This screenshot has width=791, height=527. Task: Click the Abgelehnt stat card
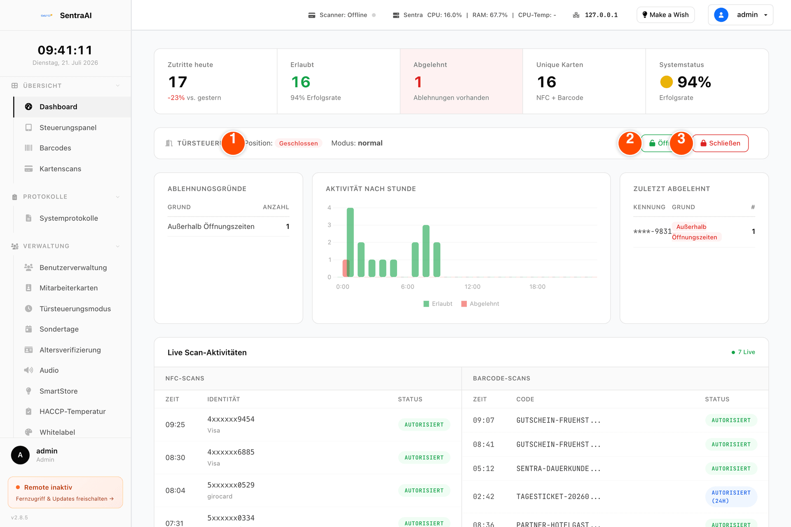click(x=461, y=81)
